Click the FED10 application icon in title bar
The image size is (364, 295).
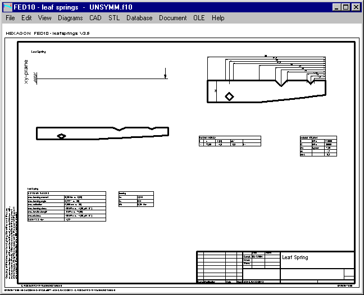[7, 7]
